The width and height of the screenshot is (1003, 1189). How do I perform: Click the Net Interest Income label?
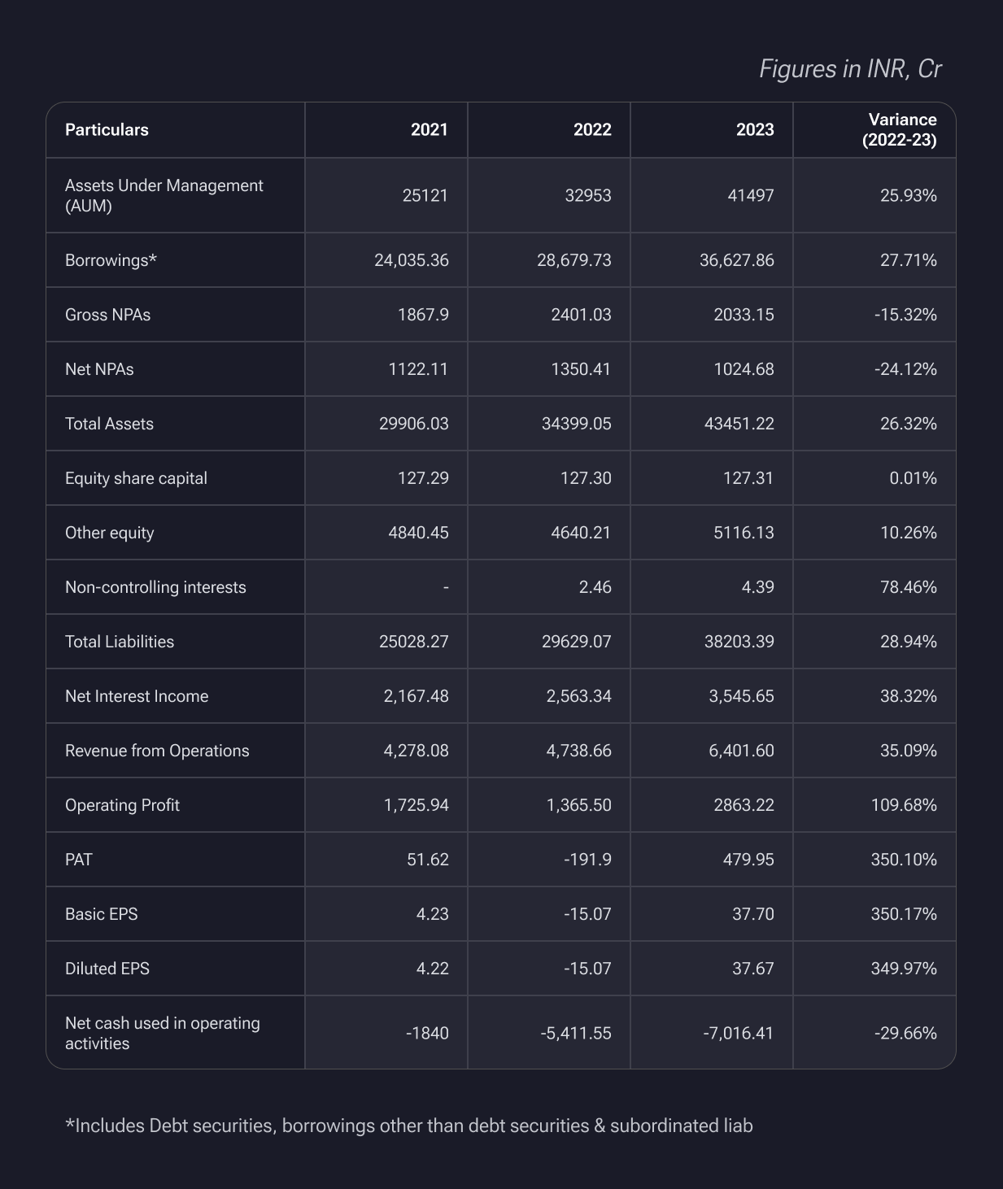point(137,696)
